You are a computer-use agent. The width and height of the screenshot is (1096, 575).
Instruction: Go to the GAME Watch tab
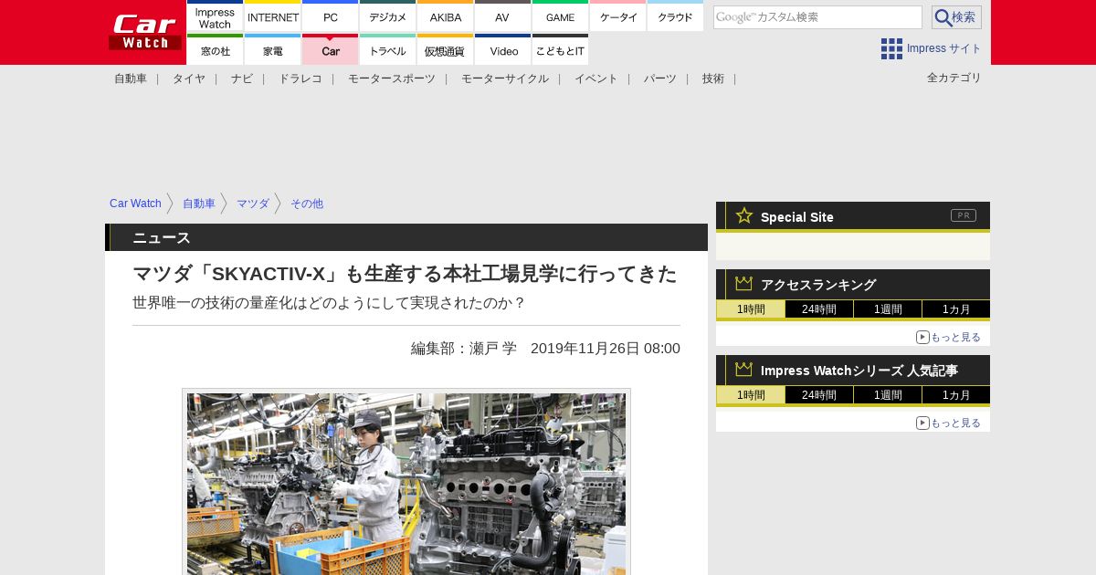(560, 16)
